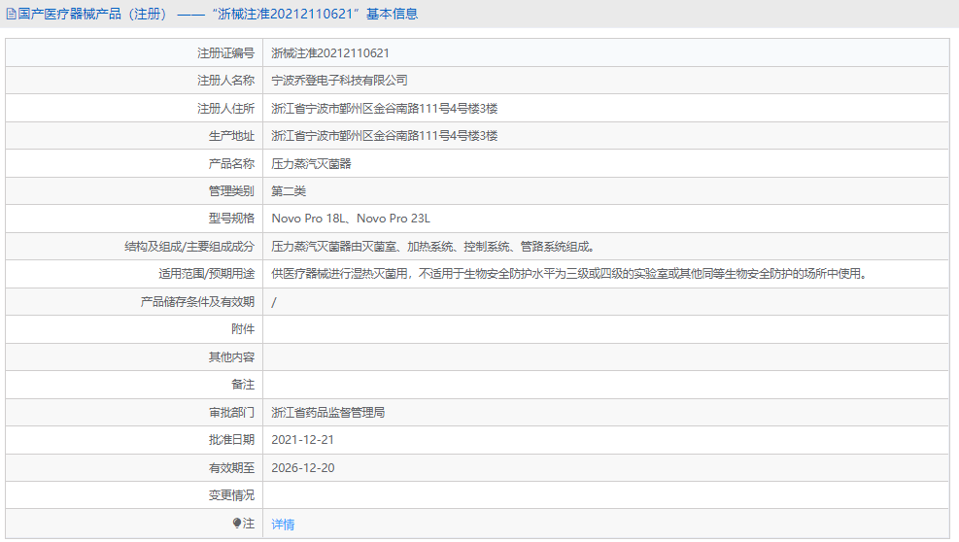Screen dimensions: 959x542
Task: Select approval date 2021-12-21
Action: click(x=303, y=440)
